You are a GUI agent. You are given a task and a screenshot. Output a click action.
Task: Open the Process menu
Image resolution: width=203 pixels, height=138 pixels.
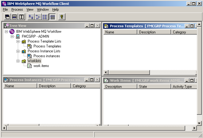click(17, 9)
